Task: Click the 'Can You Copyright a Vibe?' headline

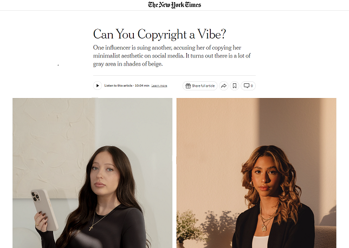Action: pos(159,34)
